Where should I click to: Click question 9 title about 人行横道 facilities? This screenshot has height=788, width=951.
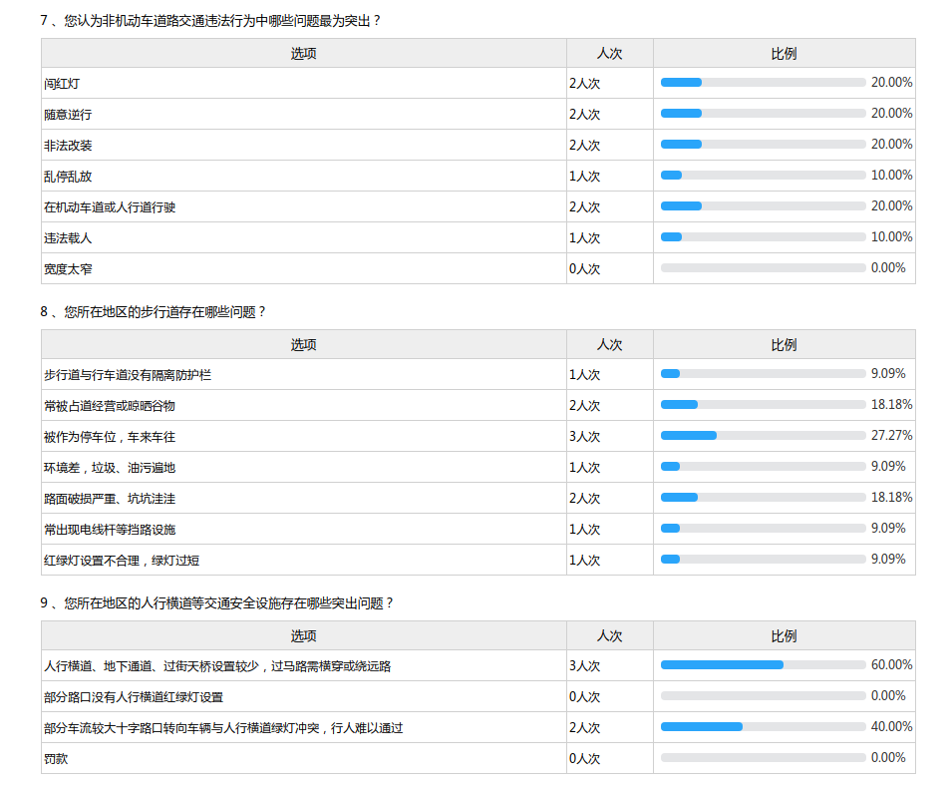click(217, 602)
